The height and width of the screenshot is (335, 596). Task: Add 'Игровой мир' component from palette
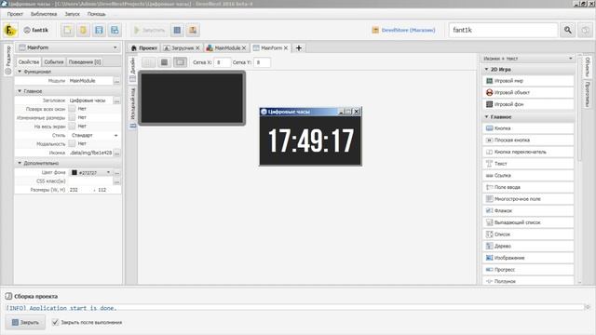click(528, 81)
